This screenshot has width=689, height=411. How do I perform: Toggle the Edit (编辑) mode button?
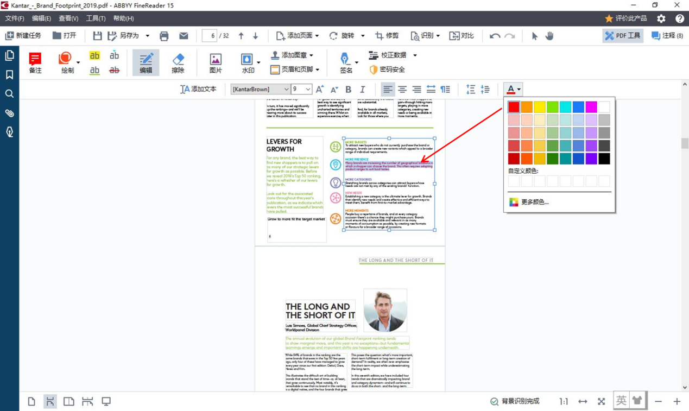(146, 63)
